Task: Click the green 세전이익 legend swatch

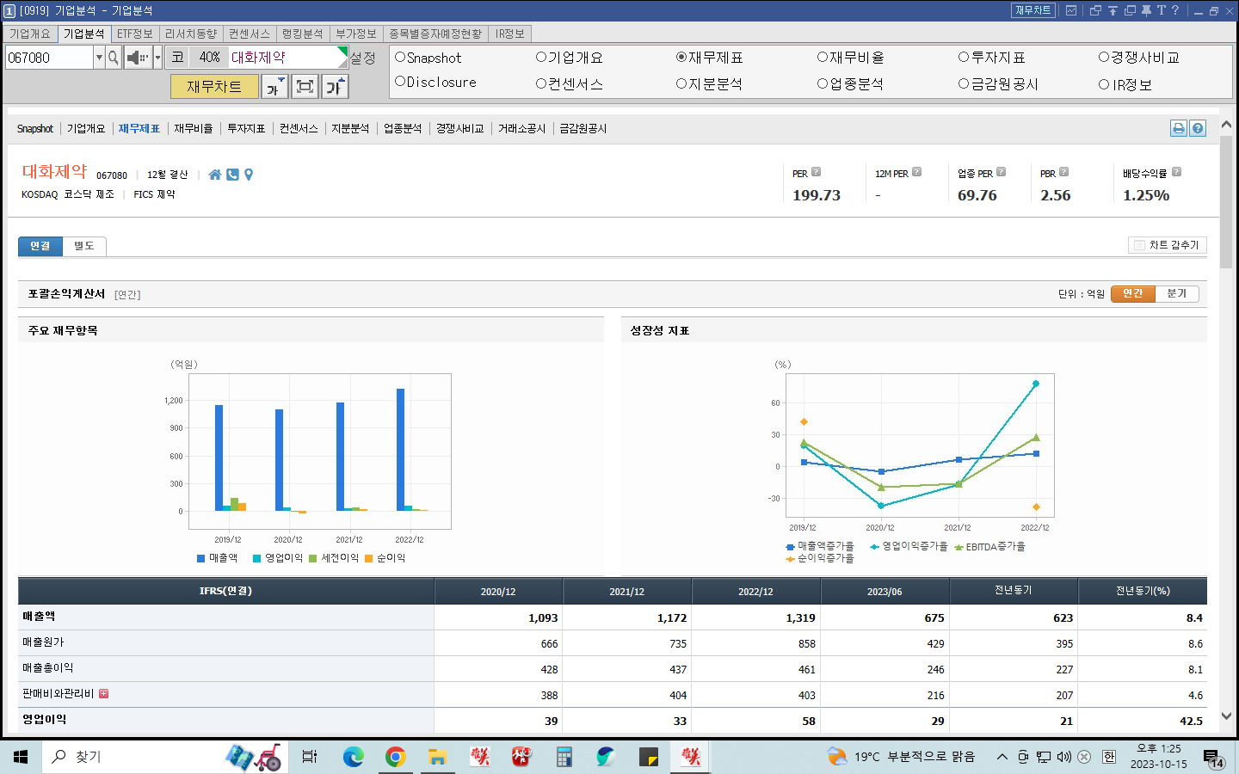Action: click(313, 558)
